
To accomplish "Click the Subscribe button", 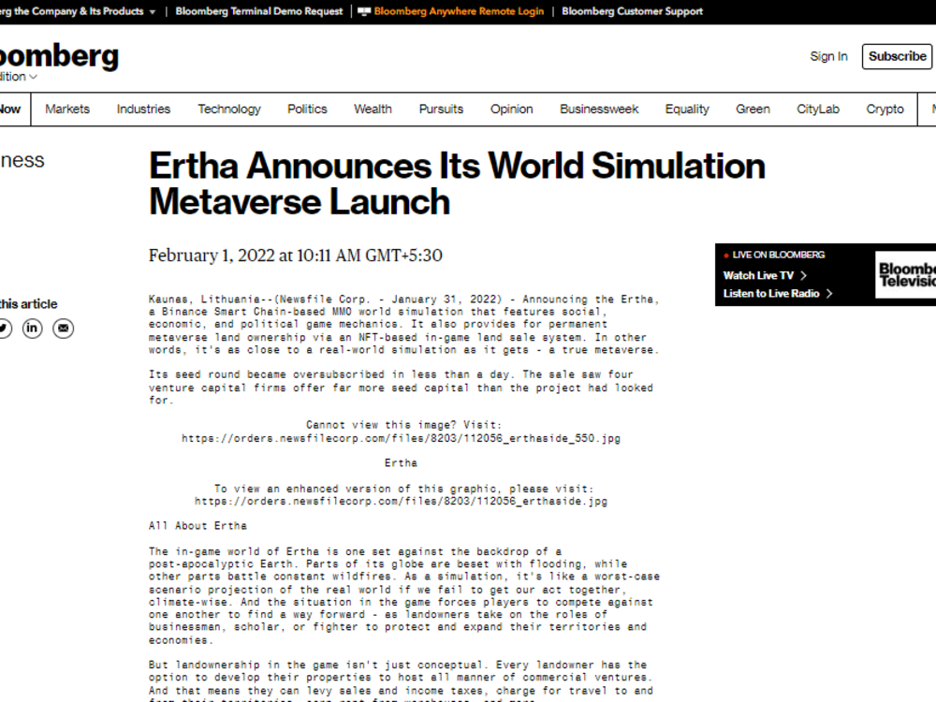I will [898, 56].
